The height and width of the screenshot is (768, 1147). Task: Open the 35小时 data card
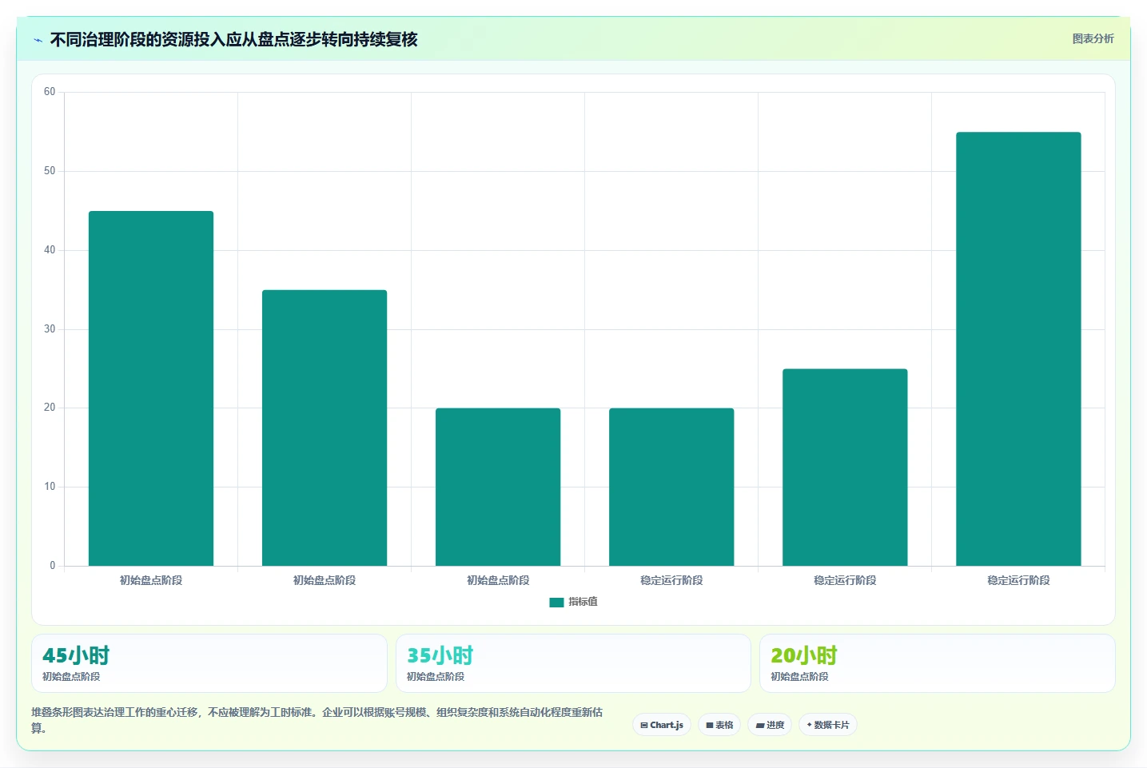pos(573,663)
